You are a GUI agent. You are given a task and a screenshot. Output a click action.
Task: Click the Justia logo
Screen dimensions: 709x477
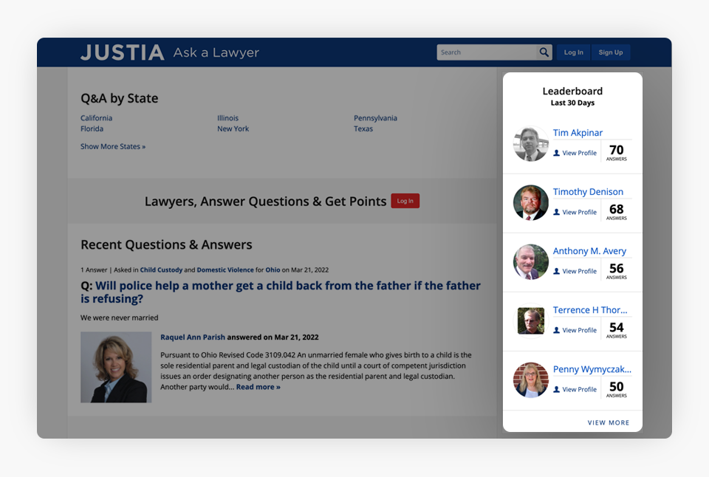[123, 52]
